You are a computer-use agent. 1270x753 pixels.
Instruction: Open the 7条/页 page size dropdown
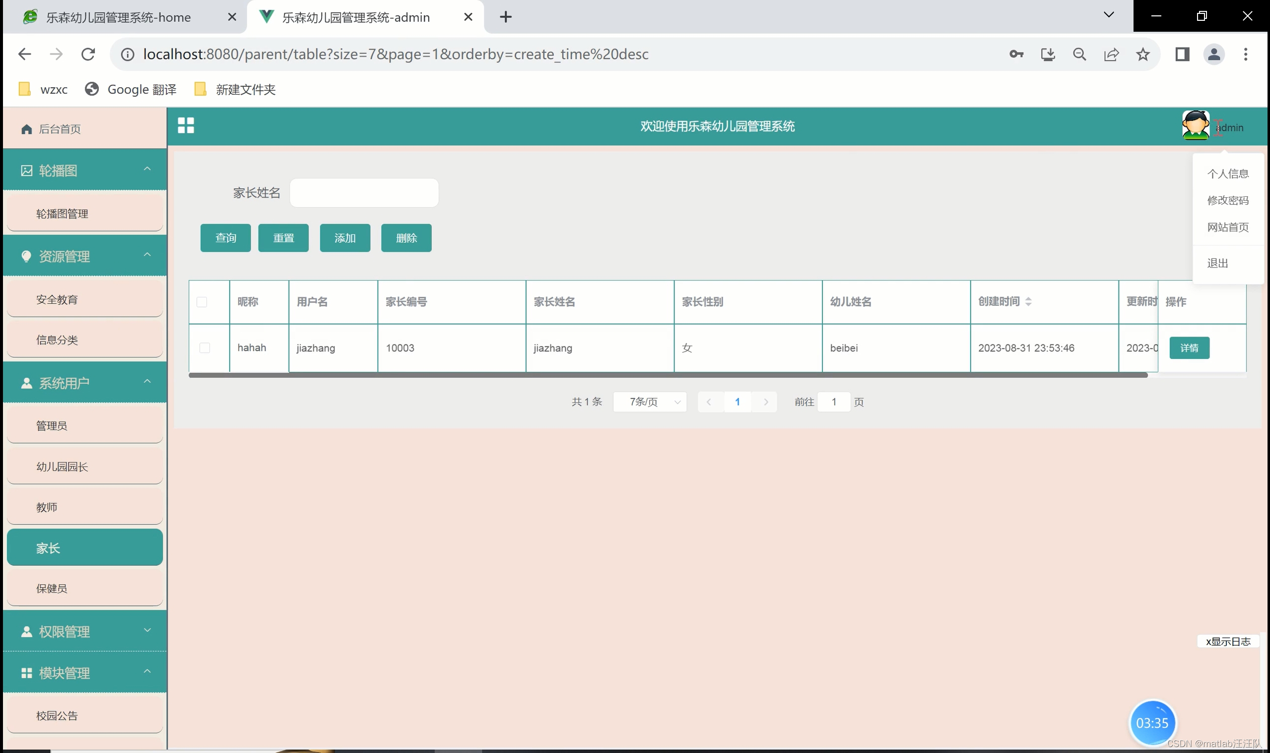click(x=650, y=402)
